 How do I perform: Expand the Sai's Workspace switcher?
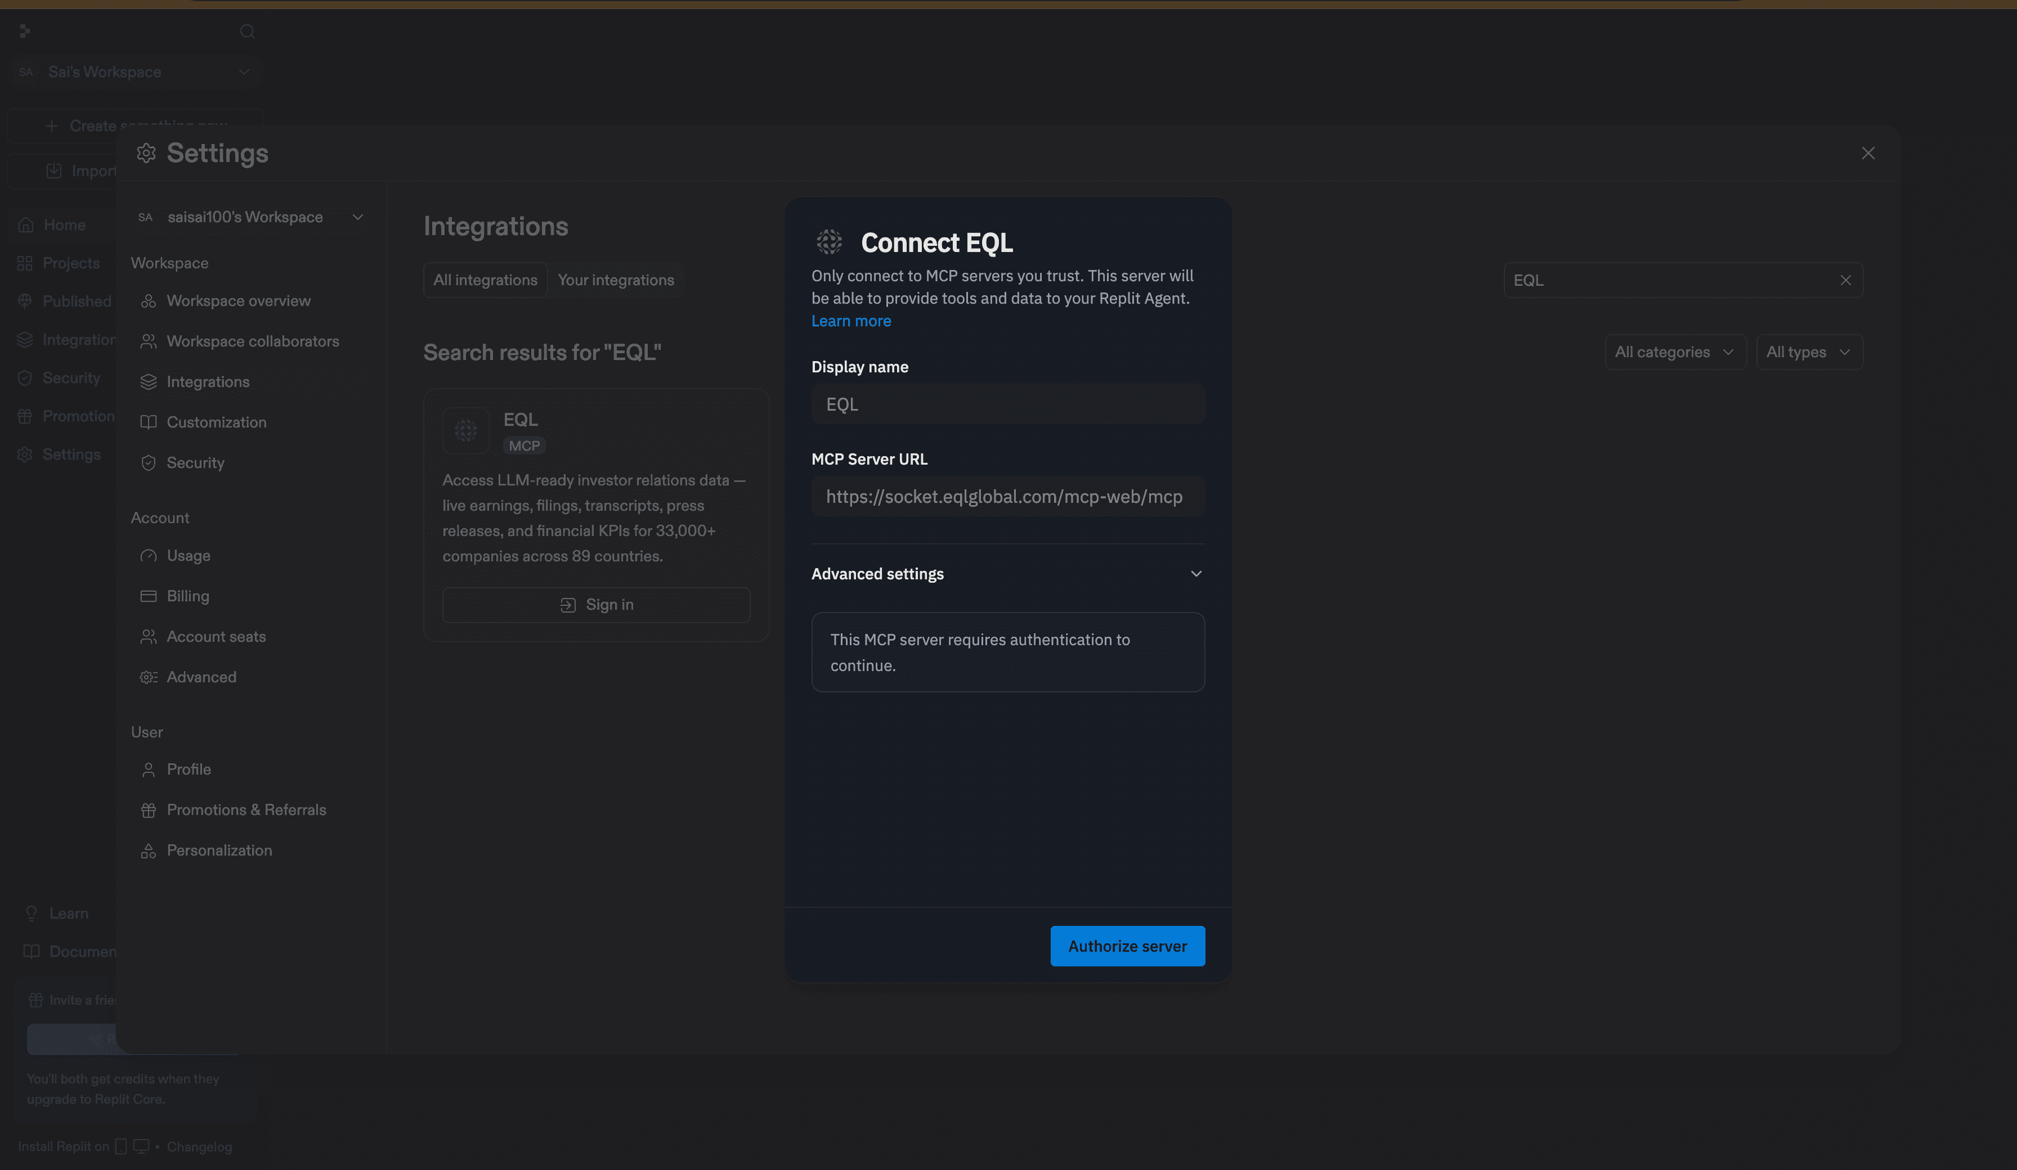[x=135, y=72]
